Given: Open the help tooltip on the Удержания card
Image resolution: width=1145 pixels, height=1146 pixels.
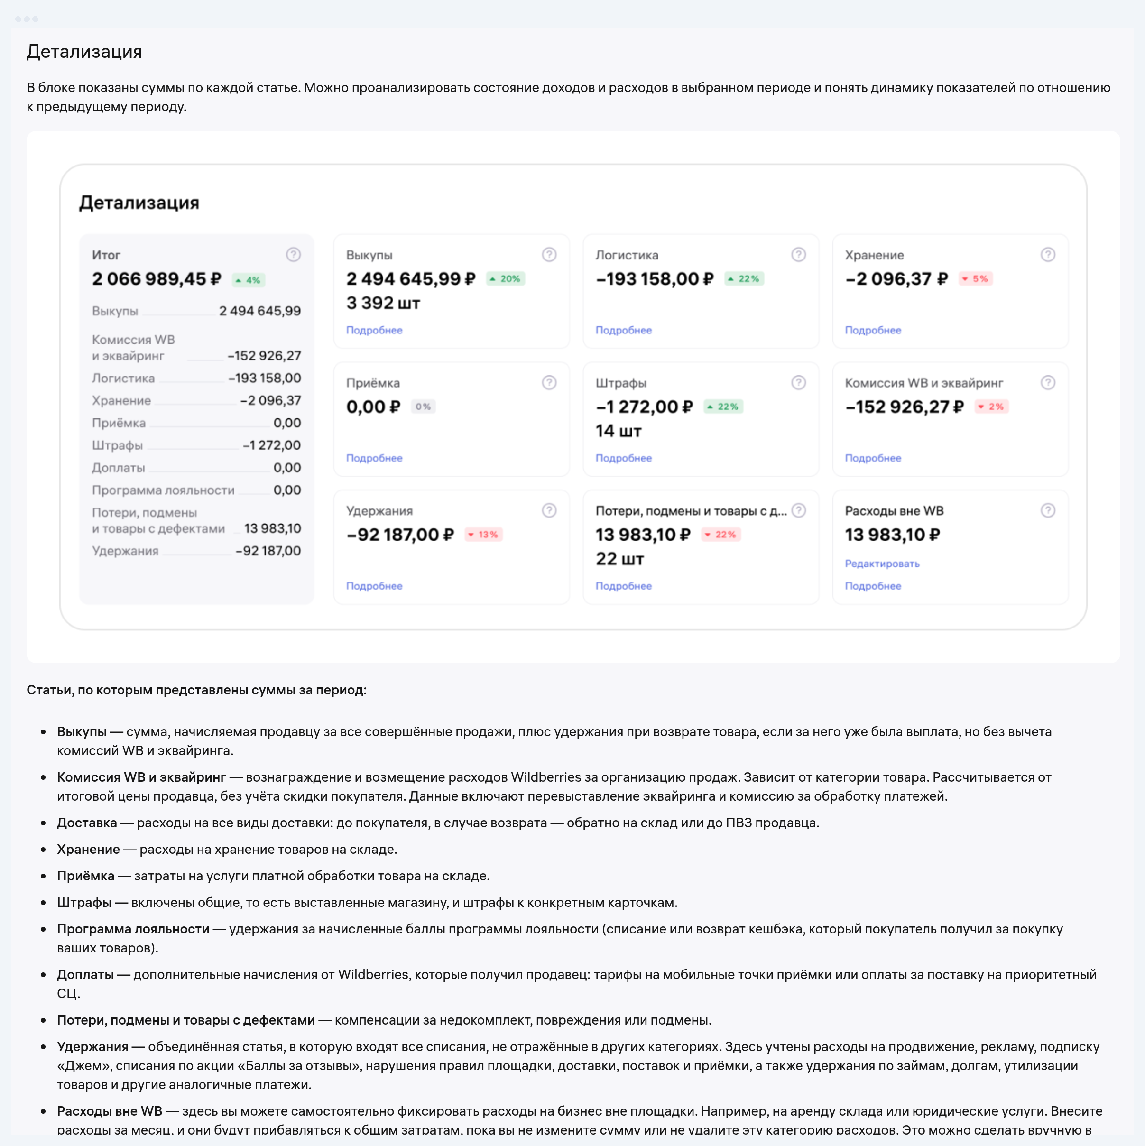Looking at the screenshot, I should (549, 510).
